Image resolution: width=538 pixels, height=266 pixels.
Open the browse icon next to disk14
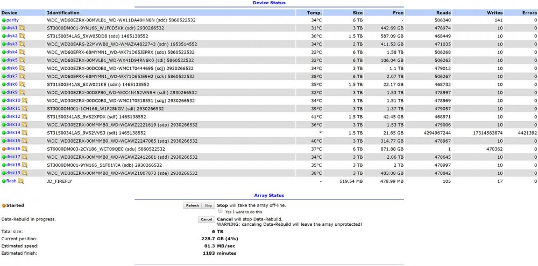(x=25, y=132)
